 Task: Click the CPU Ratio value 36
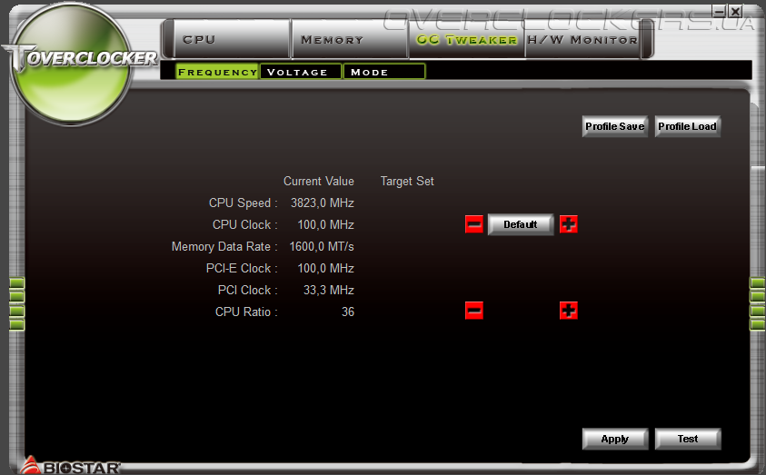(348, 312)
